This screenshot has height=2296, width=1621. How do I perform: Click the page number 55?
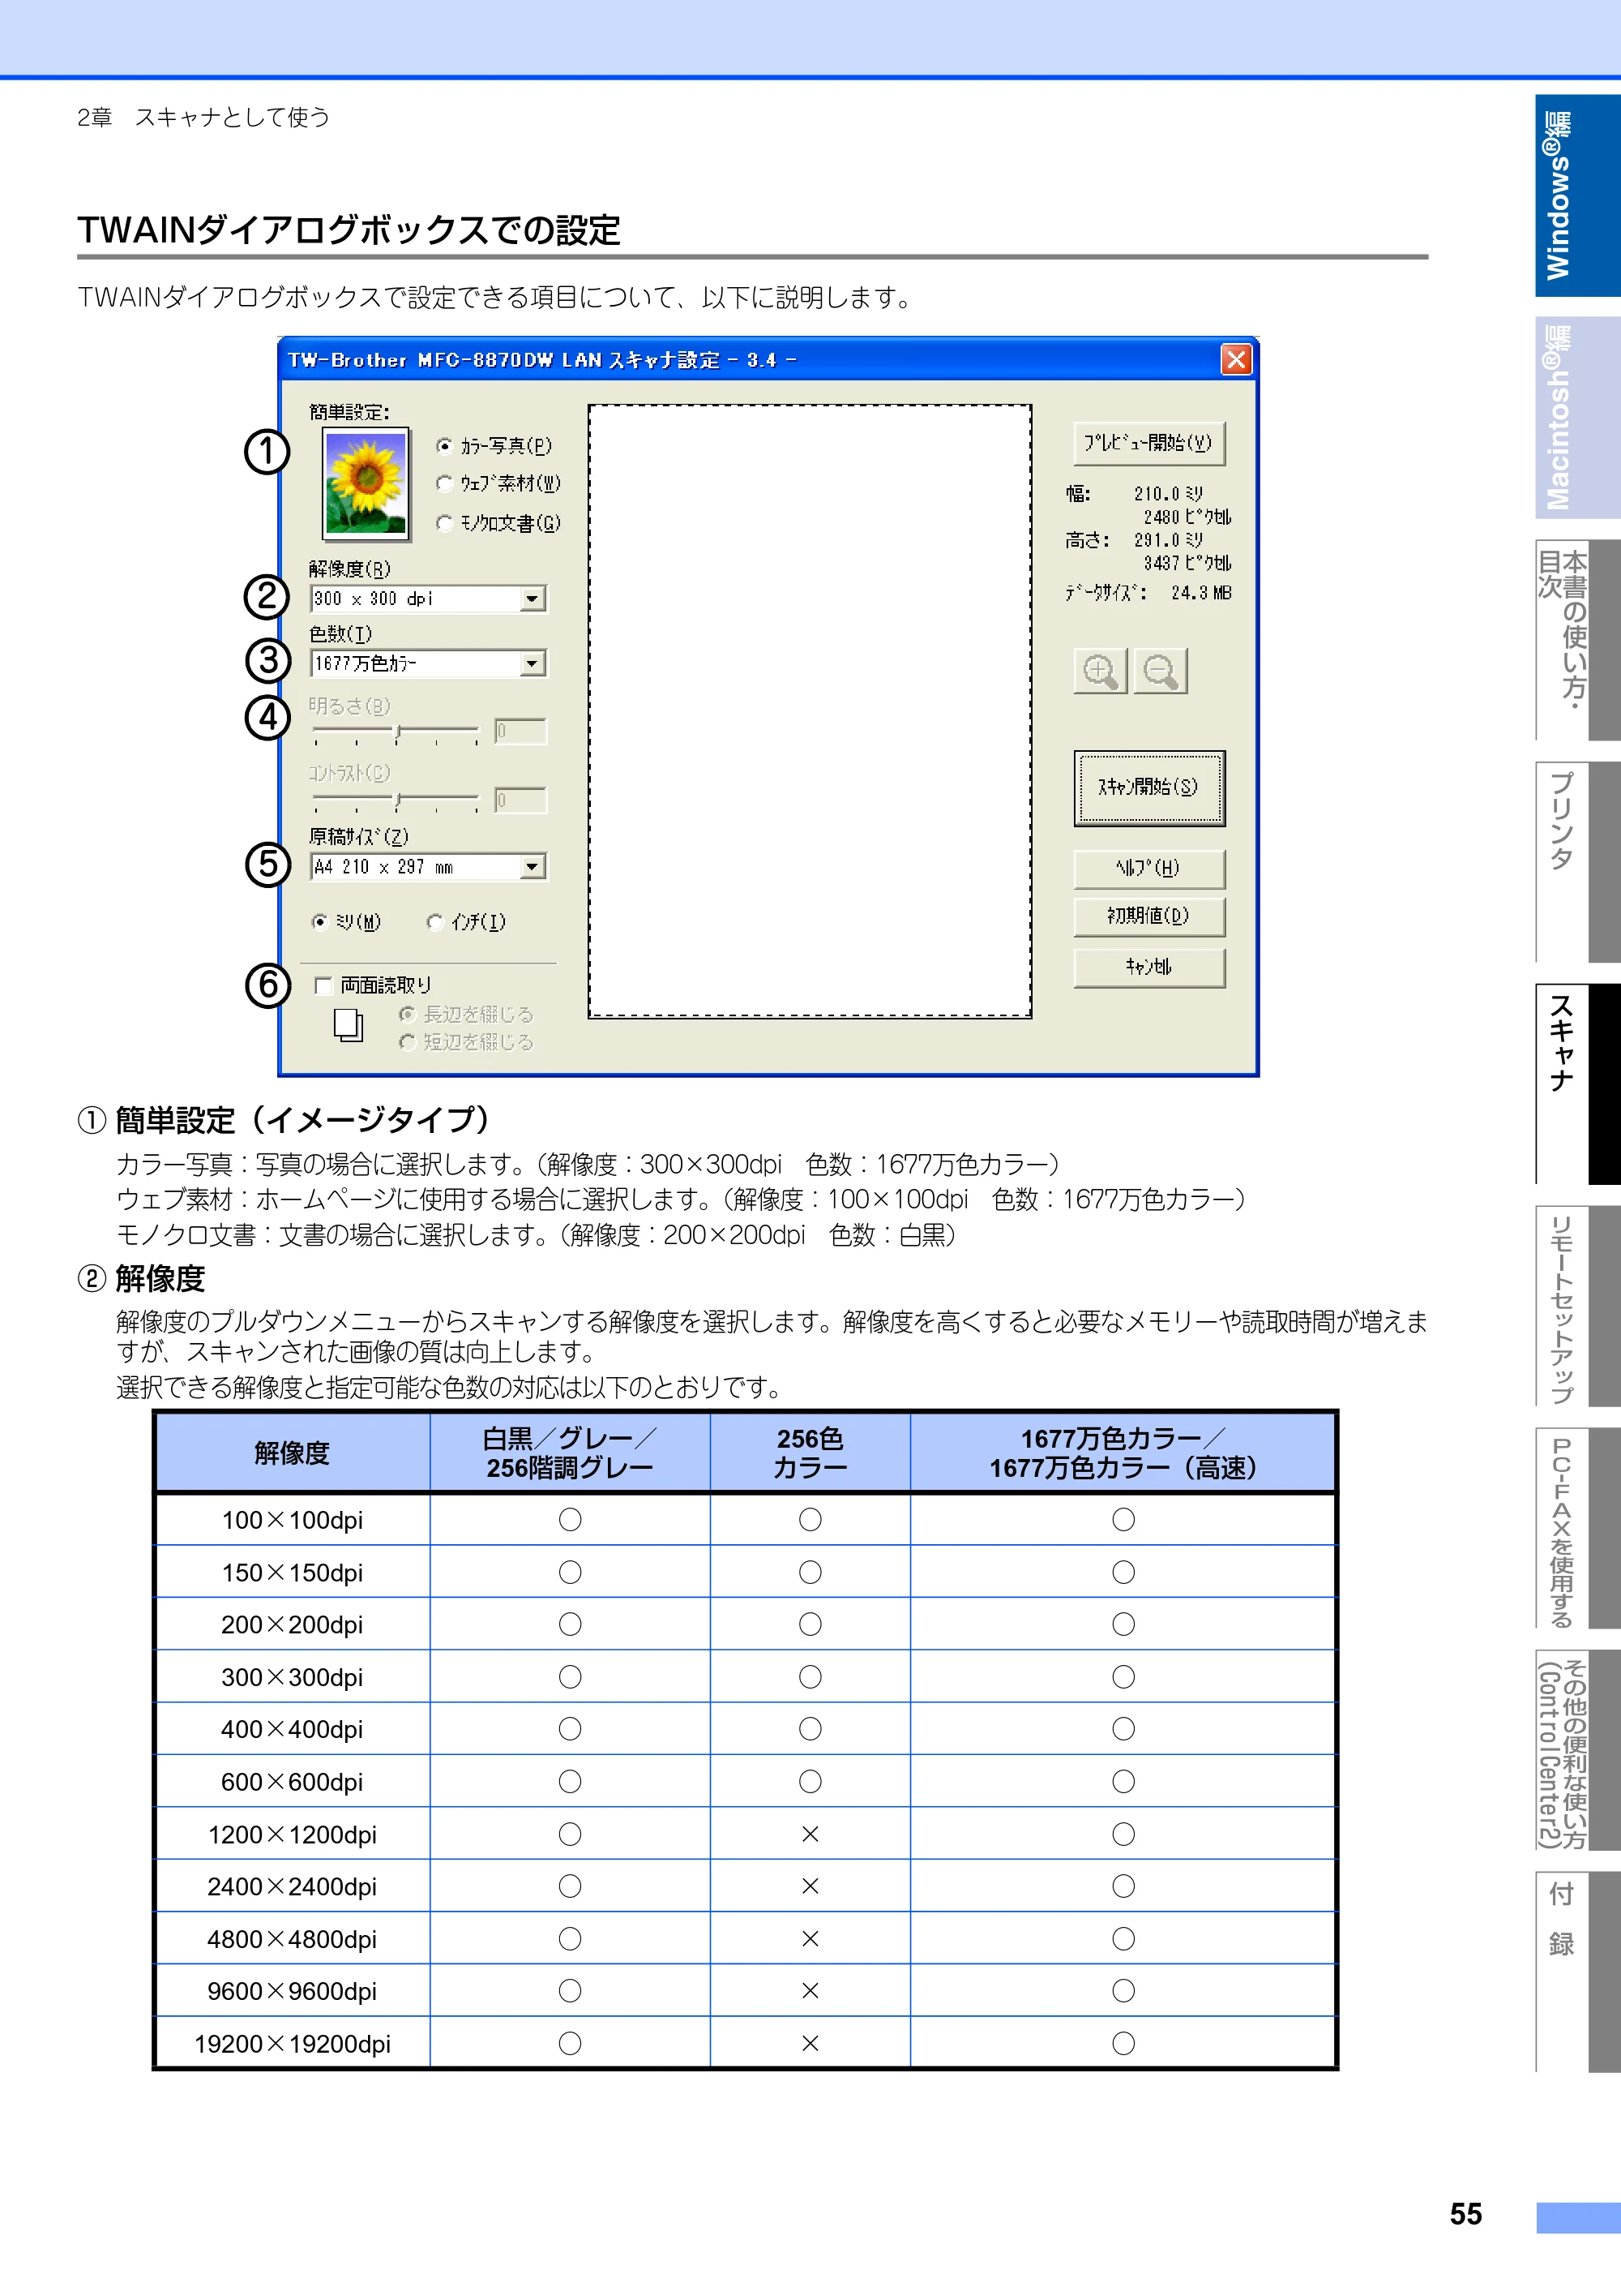[1466, 2214]
